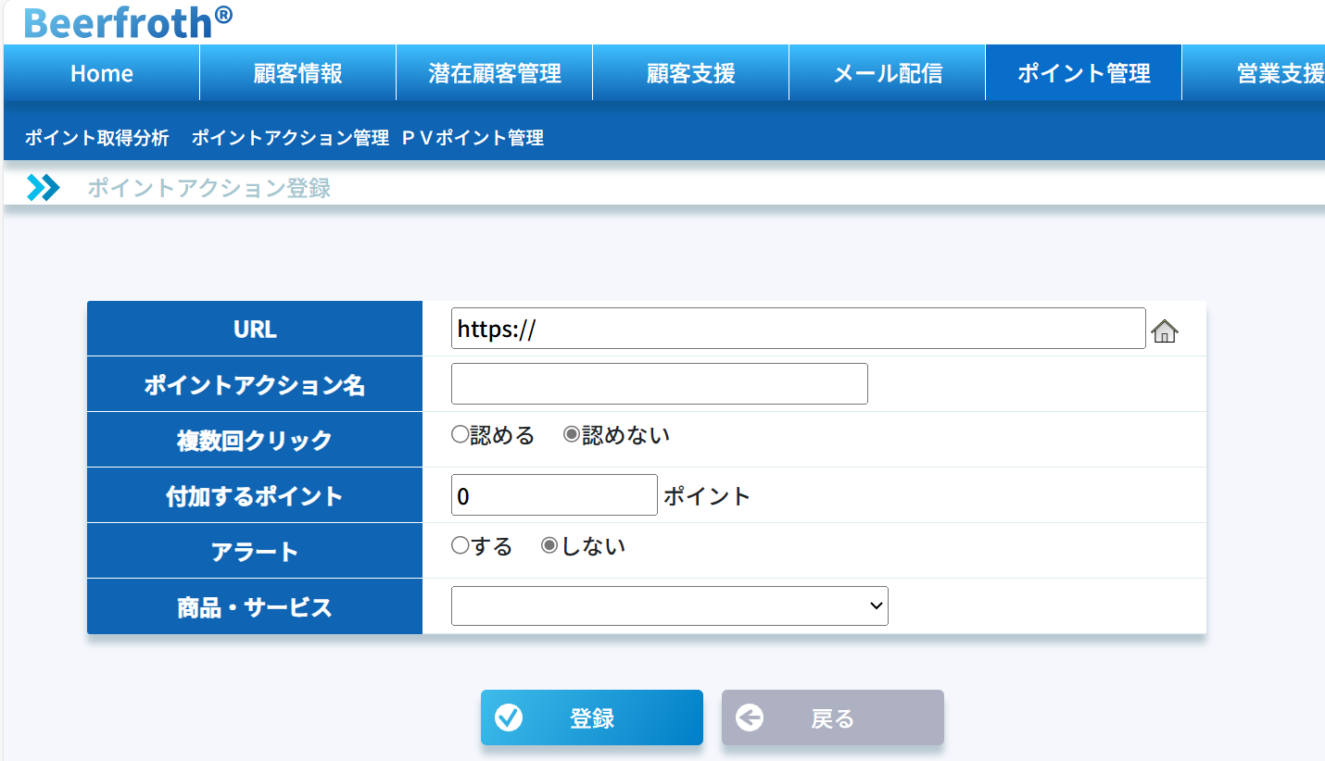This screenshot has height=761, width=1325.
Task: Go to 顧客情報 tab
Action: pos(297,73)
